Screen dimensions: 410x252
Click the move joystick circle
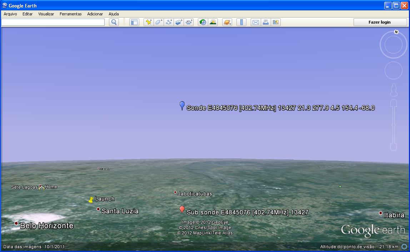pyautogui.click(x=394, y=70)
